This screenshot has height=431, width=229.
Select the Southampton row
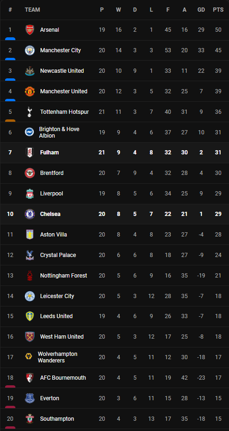click(x=114, y=418)
